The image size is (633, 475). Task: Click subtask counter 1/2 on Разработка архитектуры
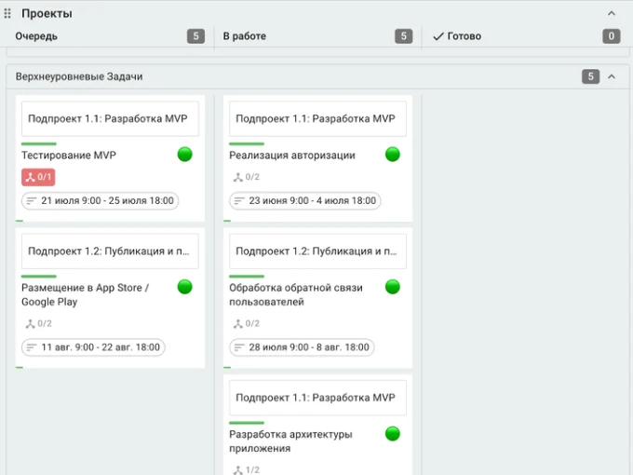click(246, 470)
